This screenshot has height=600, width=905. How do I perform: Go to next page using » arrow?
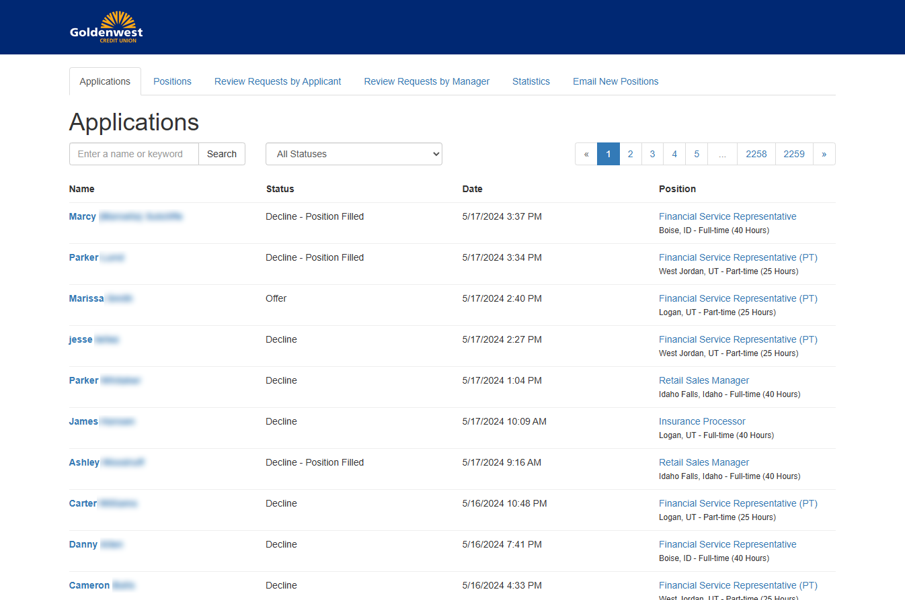(x=824, y=154)
